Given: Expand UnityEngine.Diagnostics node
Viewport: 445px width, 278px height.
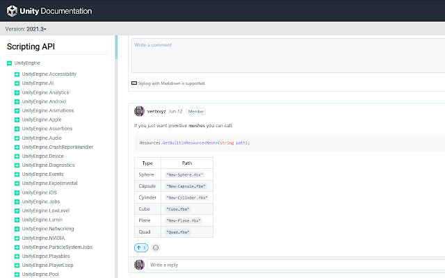Looking at the screenshot, I should click(17, 165).
